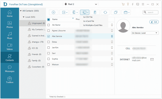
Task: Select the Jae Kim contact name
Action: (55, 48)
